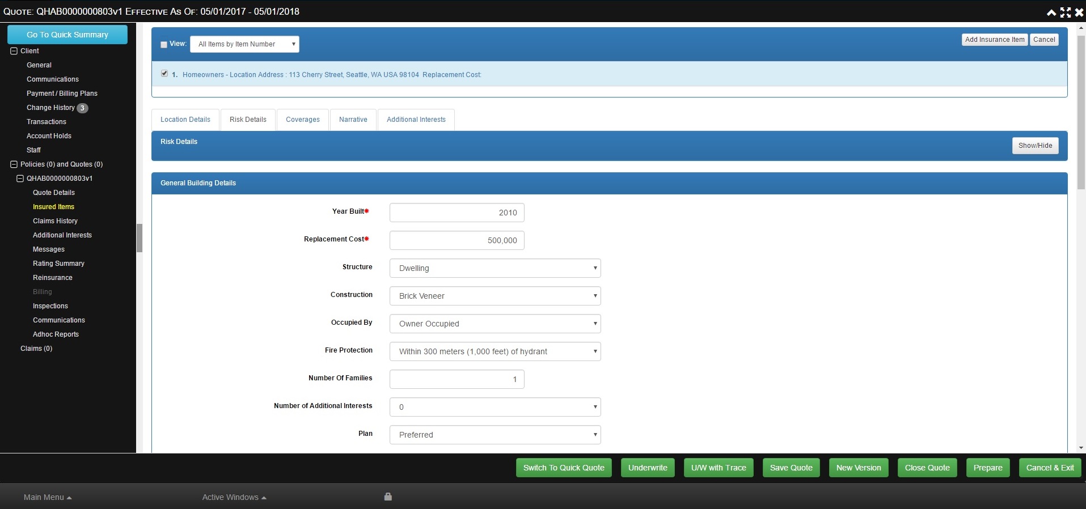
Task: Open Transactions in sidebar
Action: pos(47,122)
